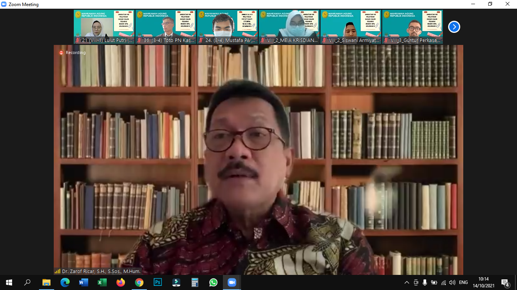The image size is (517, 290).
Task: Open battery status in system tray
Action: (434, 282)
